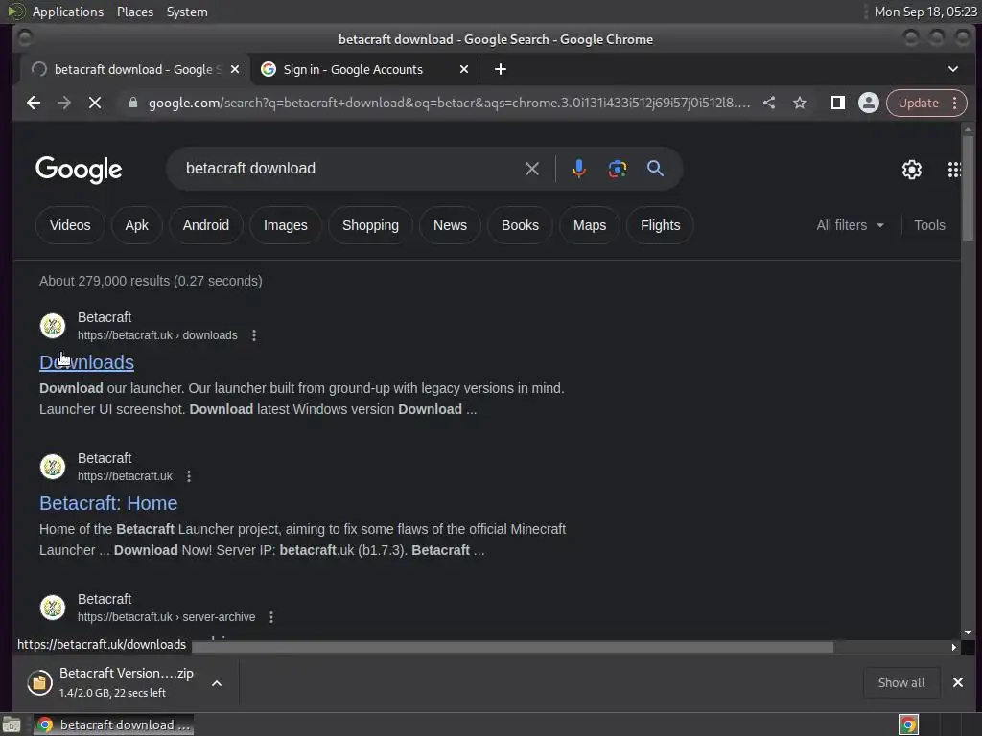This screenshot has height=736, width=982.
Task: Filter results by News
Action: click(451, 225)
